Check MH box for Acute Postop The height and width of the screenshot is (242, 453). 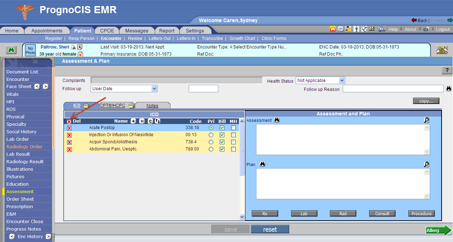pyautogui.click(x=233, y=128)
